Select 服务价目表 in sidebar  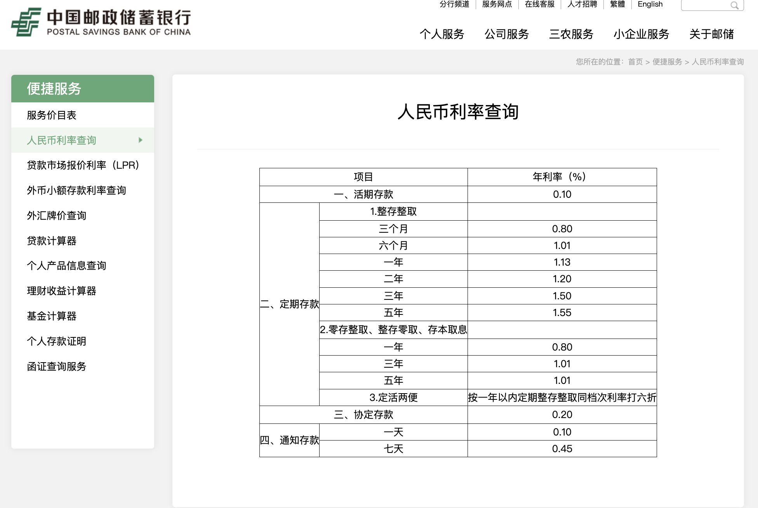(52, 115)
